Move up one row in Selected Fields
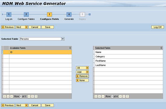 [x=103, y=96]
